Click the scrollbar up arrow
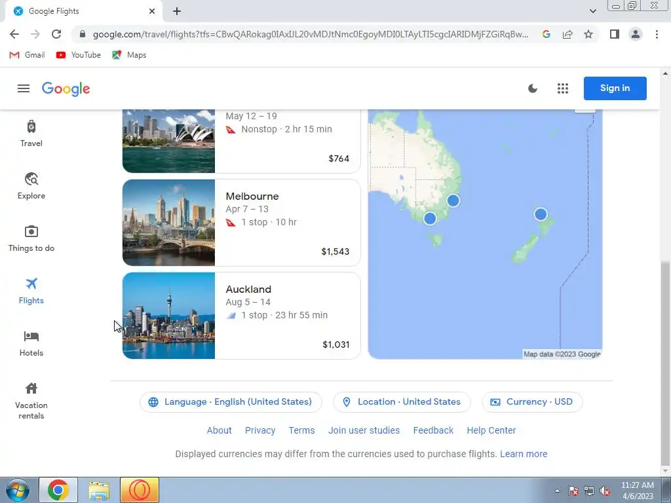The width and height of the screenshot is (671, 503). [665, 73]
